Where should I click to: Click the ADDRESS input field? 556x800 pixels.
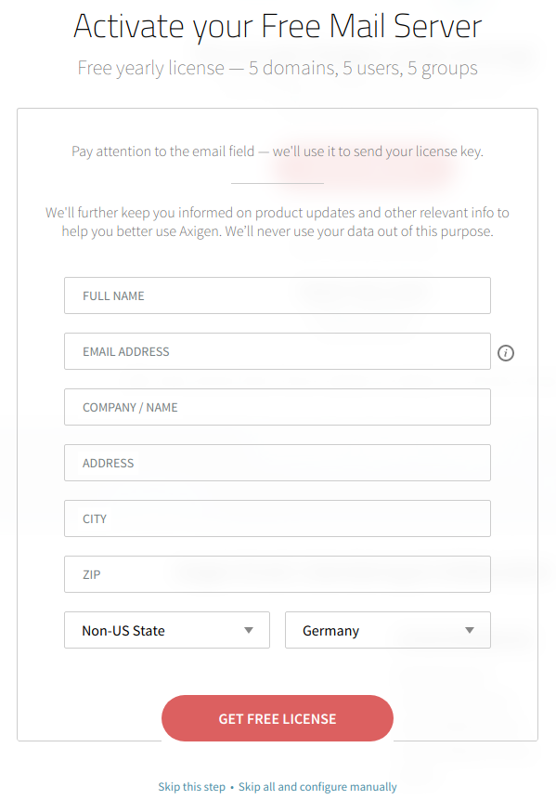point(278,462)
